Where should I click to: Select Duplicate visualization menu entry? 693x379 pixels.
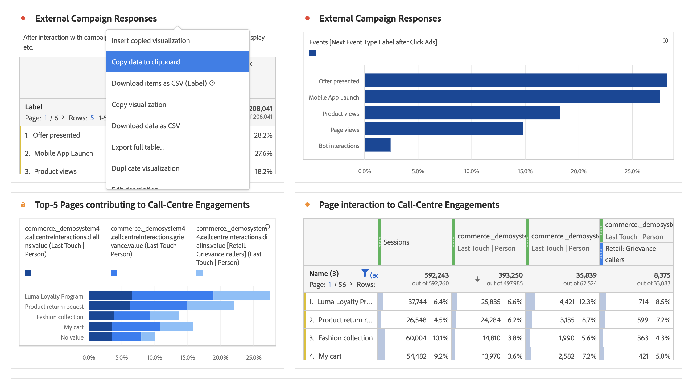(x=146, y=168)
